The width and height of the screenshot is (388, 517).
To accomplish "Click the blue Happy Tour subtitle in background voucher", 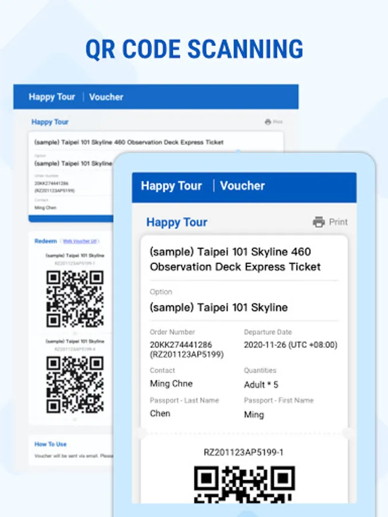I will pyautogui.click(x=50, y=122).
